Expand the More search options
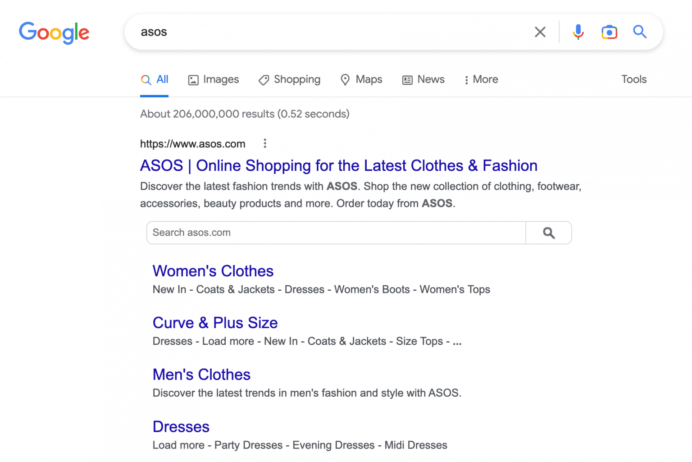 pos(481,79)
